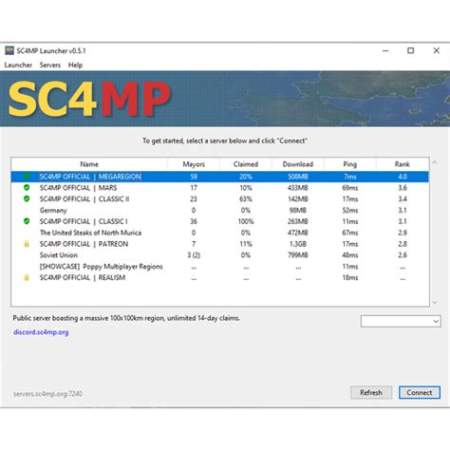450x450 pixels.
Task: Select [SHOWCASE] Poppy Multiplayer Regions server
Action: [220, 267]
